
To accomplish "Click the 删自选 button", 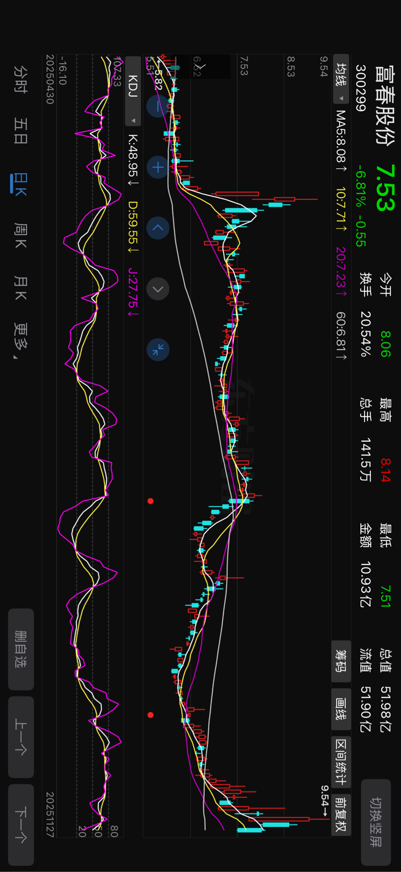I will 21,649.
